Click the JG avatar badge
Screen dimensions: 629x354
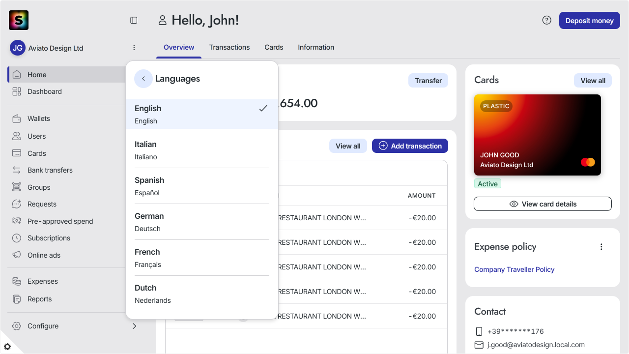[18, 48]
